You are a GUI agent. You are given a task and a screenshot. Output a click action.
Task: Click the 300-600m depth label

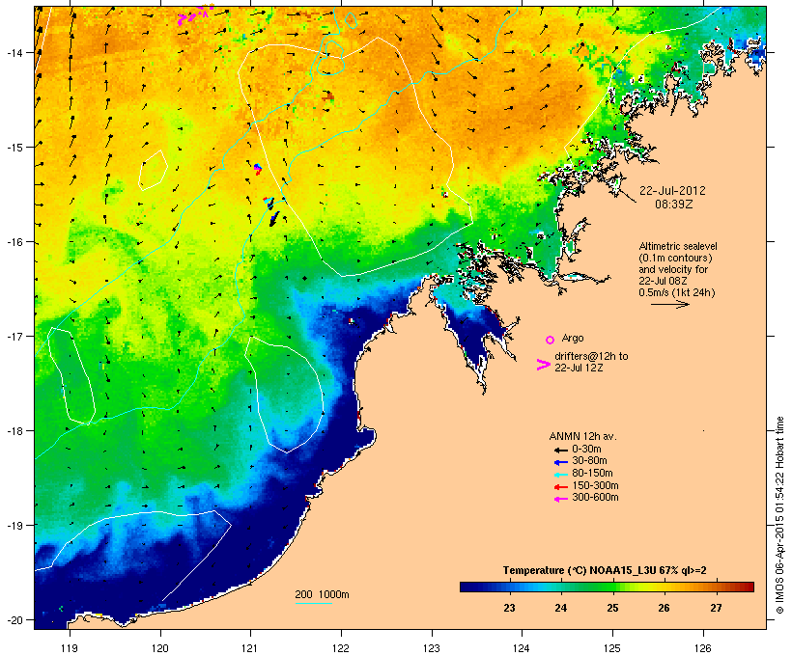point(595,498)
